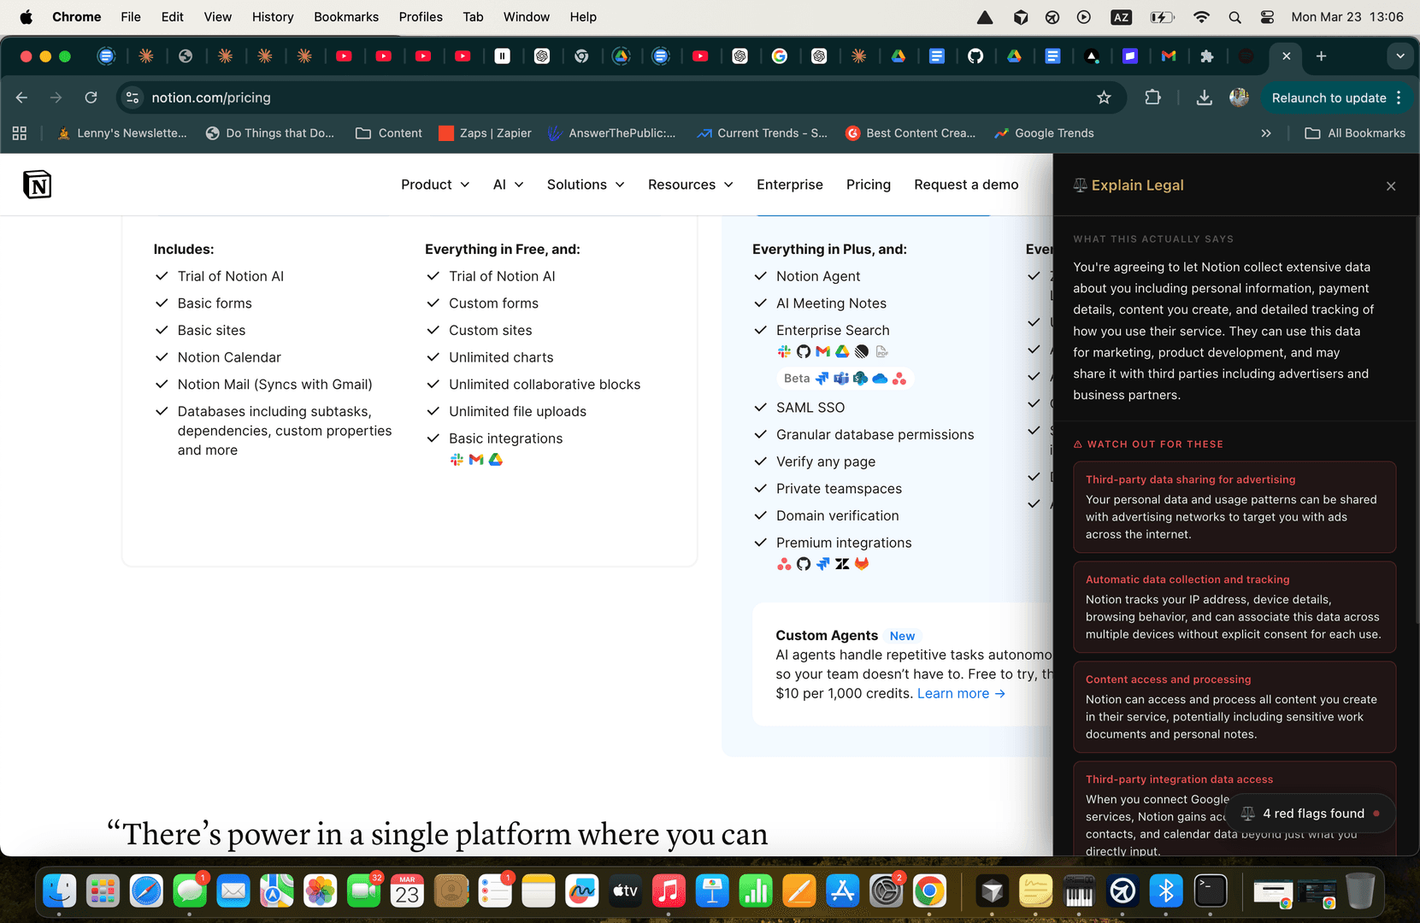Close the Explain Legal panel

pyautogui.click(x=1391, y=186)
